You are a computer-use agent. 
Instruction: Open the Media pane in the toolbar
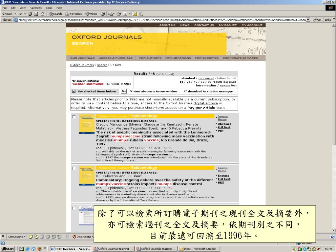click(91, 14)
